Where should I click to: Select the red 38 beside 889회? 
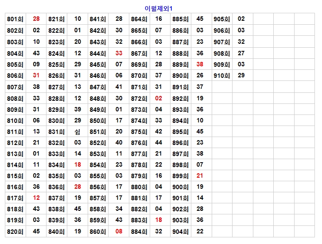200,64
